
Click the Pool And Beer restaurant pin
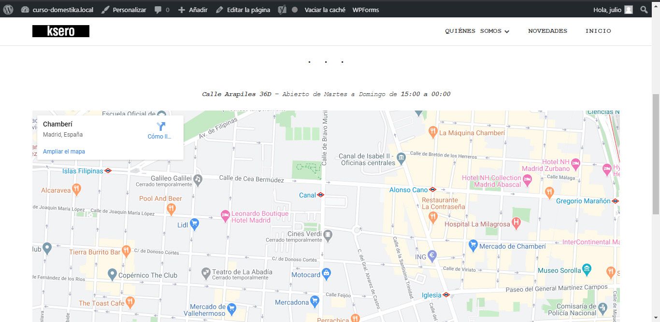click(171, 209)
